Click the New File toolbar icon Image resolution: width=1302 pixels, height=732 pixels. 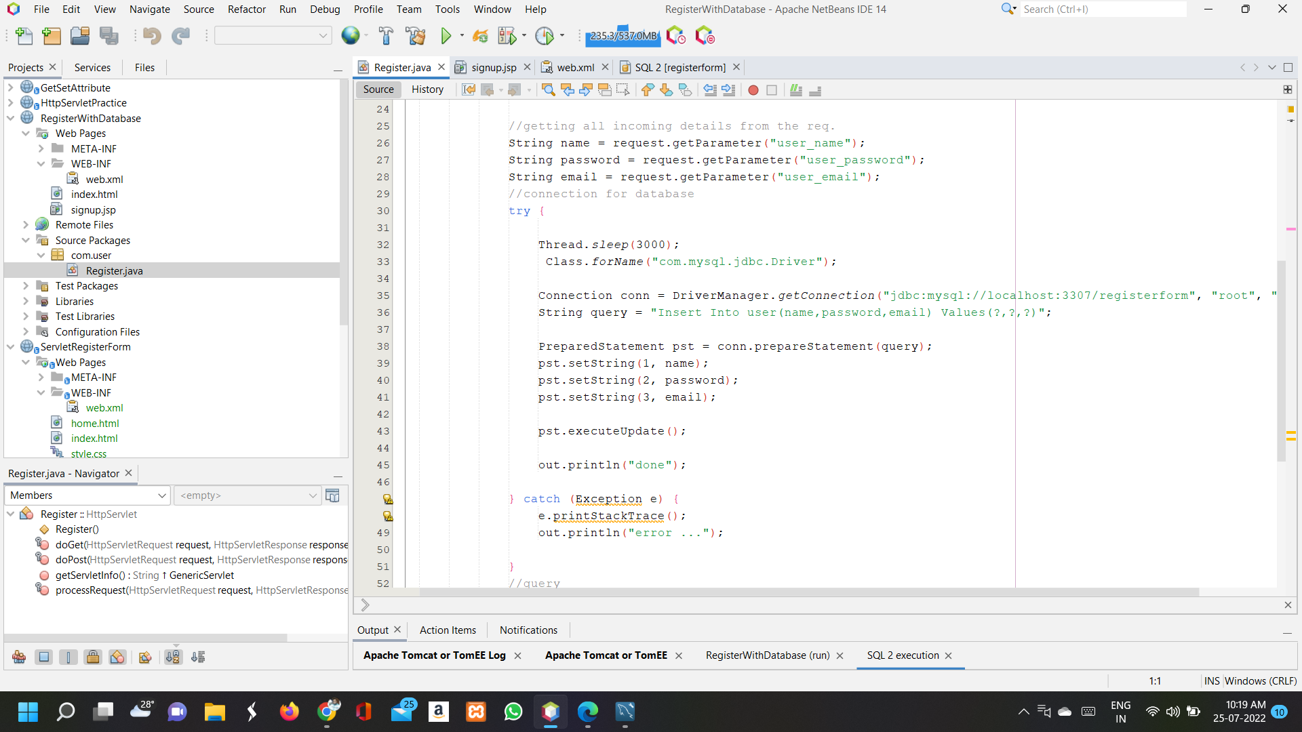pos(24,36)
